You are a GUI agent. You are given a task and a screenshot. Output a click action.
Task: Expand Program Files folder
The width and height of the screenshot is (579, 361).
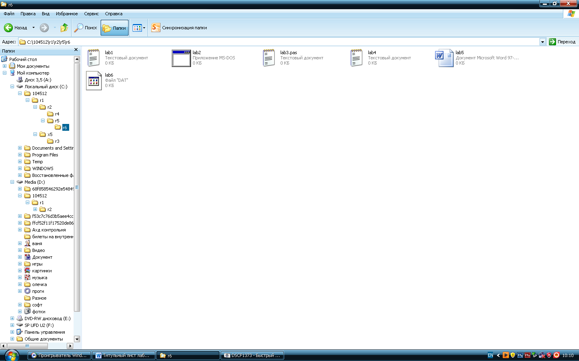(x=20, y=155)
